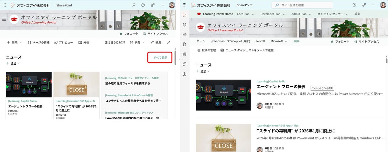This screenshot has height=152, width=388.
Task: Open エージェント フローの概要 headline in right window
Action: pos(281,87)
